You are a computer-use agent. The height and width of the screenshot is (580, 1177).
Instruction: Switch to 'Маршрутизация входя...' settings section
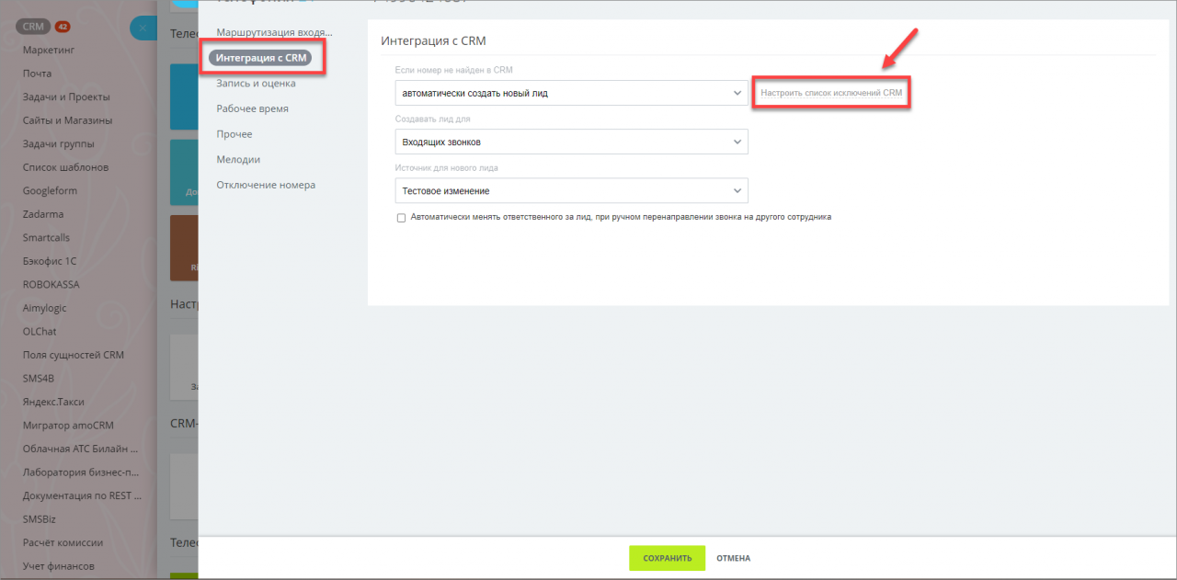[x=274, y=32]
